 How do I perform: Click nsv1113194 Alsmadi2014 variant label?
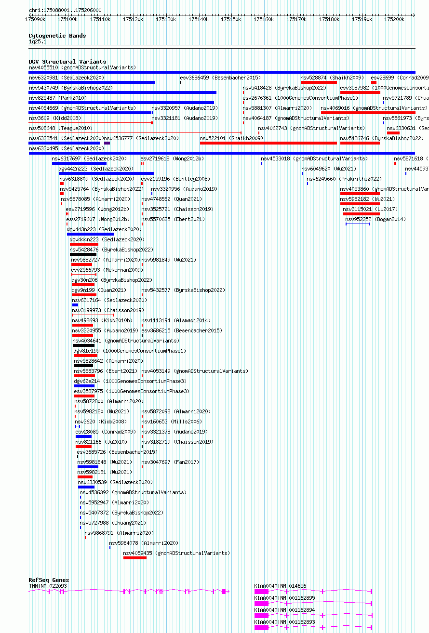(176, 320)
